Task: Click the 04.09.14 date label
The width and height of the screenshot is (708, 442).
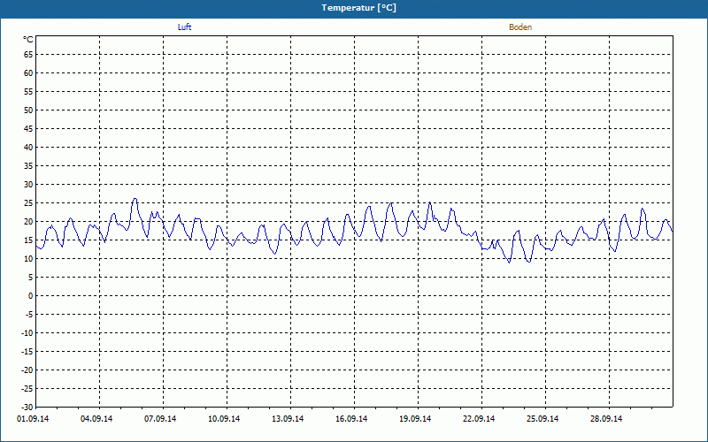Action: click(96, 419)
